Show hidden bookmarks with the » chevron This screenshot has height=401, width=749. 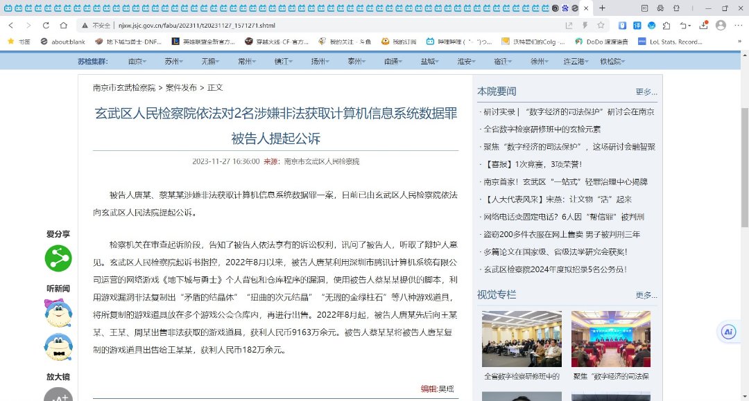pos(740,42)
